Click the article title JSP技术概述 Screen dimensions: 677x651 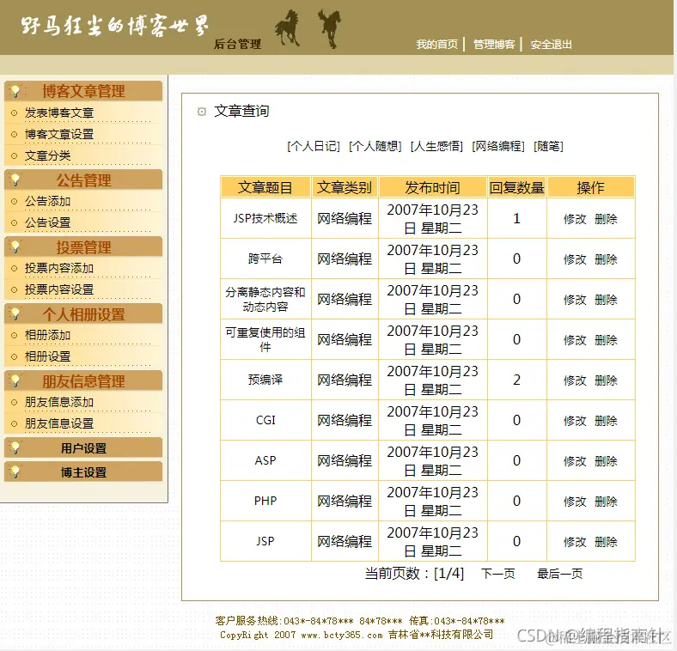click(265, 218)
